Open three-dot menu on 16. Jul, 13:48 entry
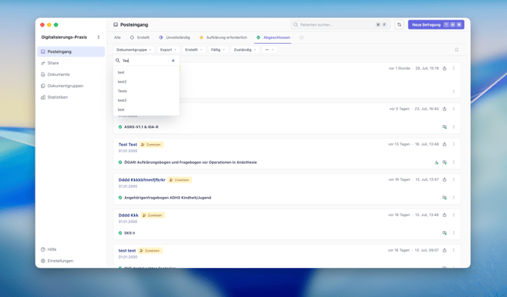Image resolution: width=507 pixels, height=297 pixels. (x=453, y=144)
